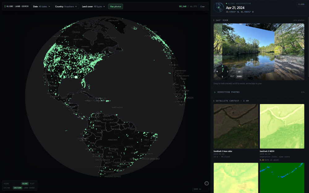
Task: Open the pixelated yellow-green satellite tile
Action: tap(236, 178)
